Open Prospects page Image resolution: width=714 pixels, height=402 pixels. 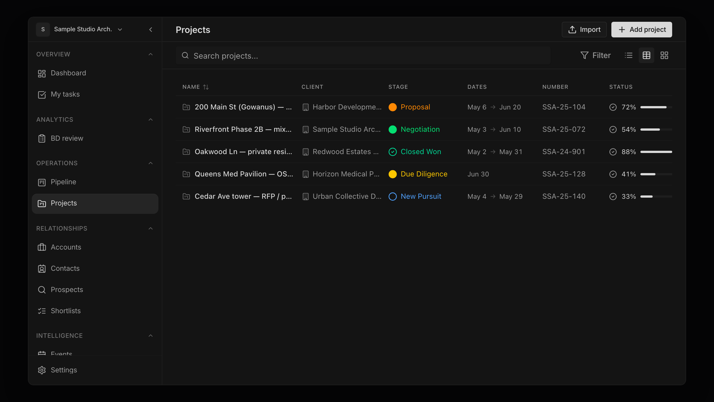pos(95,290)
